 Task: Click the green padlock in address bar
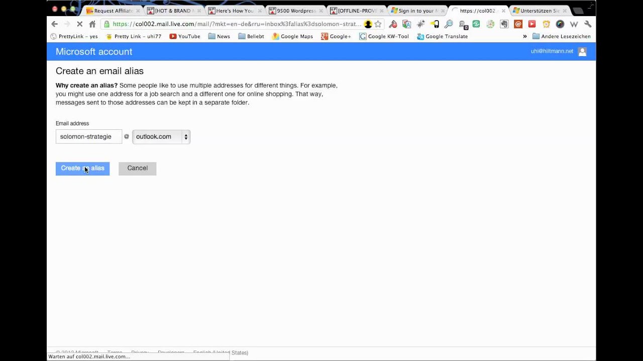click(x=106, y=24)
